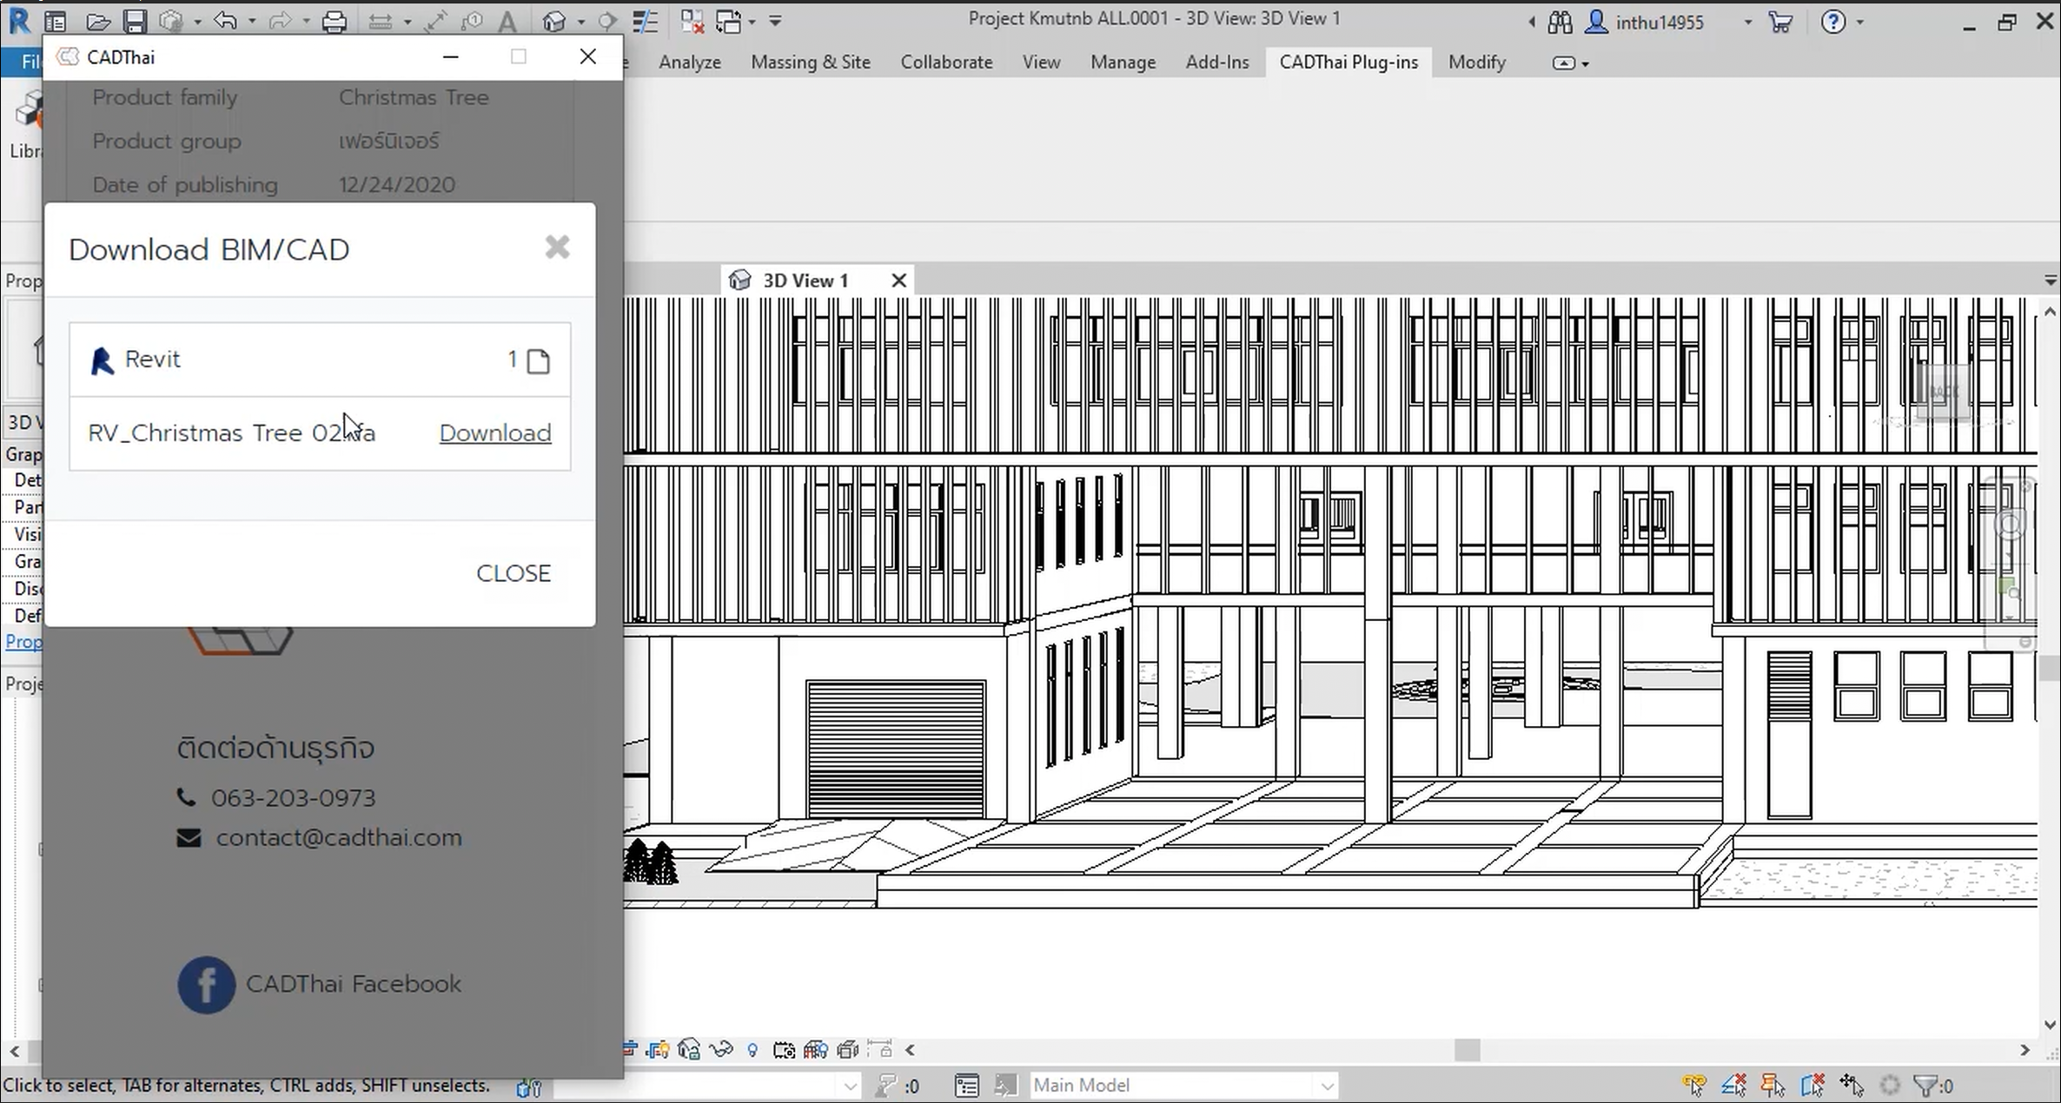The height and width of the screenshot is (1103, 2061).
Task: Toggle Reveal Hidden Elements lightbulb icon
Action: click(x=752, y=1050)
